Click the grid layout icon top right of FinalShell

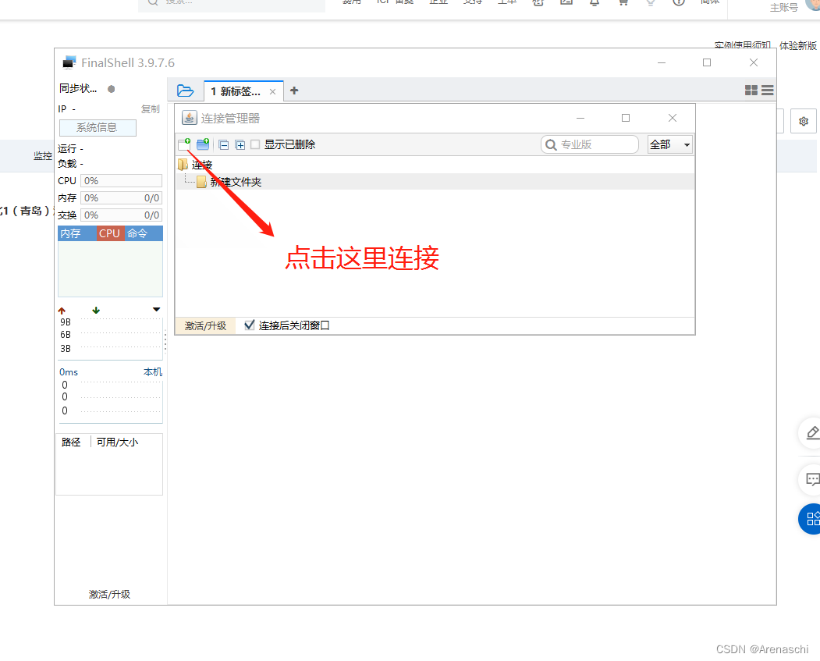751,91
